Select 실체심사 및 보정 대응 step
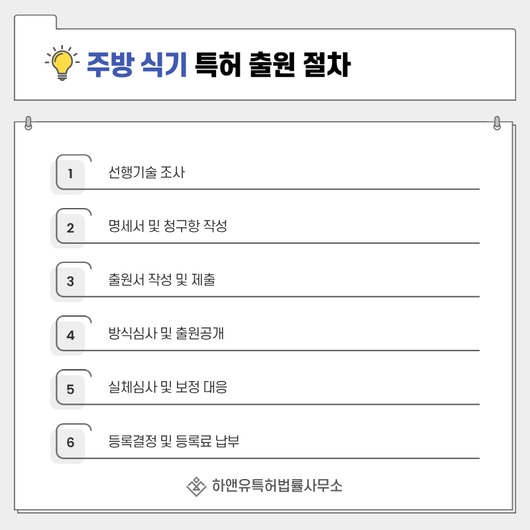Image resolution: width=530 pixels, height=530 pixels. pos(168,387)
